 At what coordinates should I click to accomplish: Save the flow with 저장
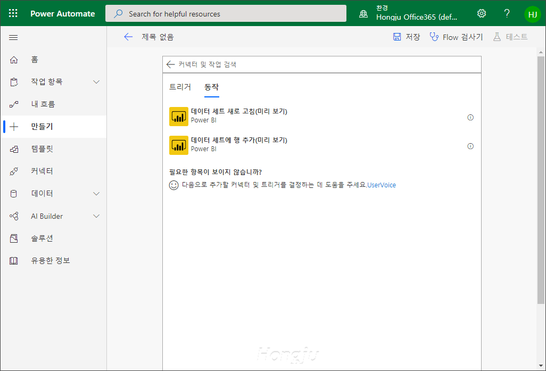point(407,37)
